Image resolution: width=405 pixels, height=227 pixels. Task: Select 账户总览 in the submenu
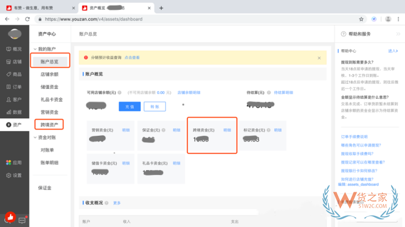(x=50, y=62)
